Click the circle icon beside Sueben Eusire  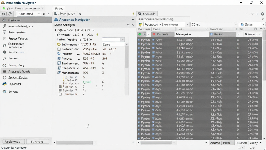pyautogui.click(x=5, y=78)
